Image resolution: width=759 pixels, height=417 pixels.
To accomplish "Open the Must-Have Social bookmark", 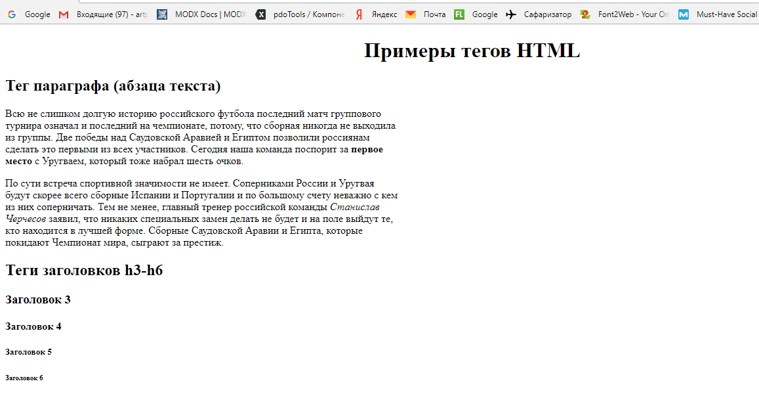I will click(718, 14).
